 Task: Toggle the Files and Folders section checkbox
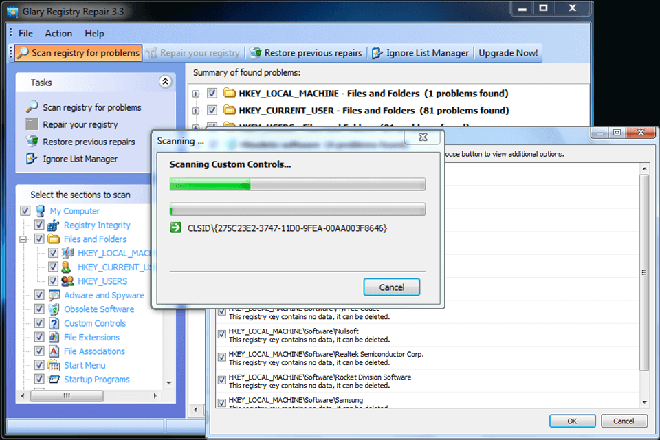tap(39, 239)
